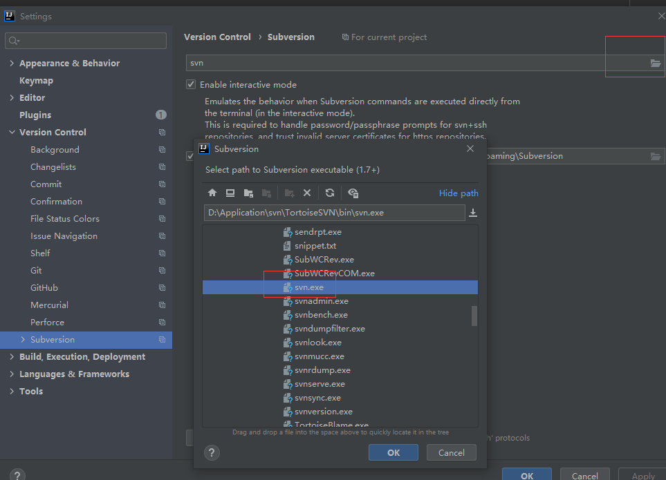Screen dimensions: 666x480
Task: Click per-project icon next to Changelists
Action: [x=162, y=166]
